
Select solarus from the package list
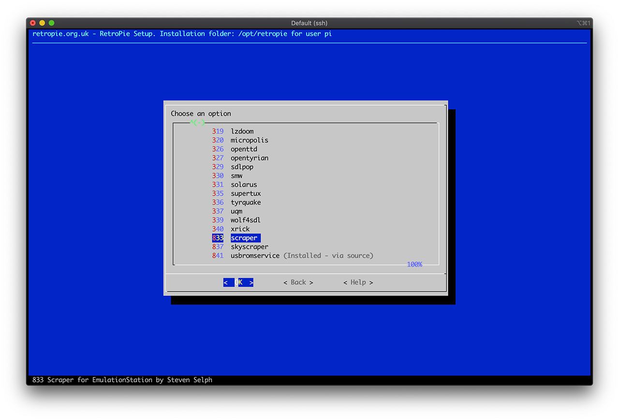pos(244,184)
